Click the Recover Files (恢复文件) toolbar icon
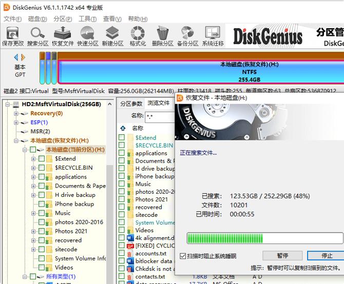The width and height of the screenshot is (344, 284). tap(63, 36)
